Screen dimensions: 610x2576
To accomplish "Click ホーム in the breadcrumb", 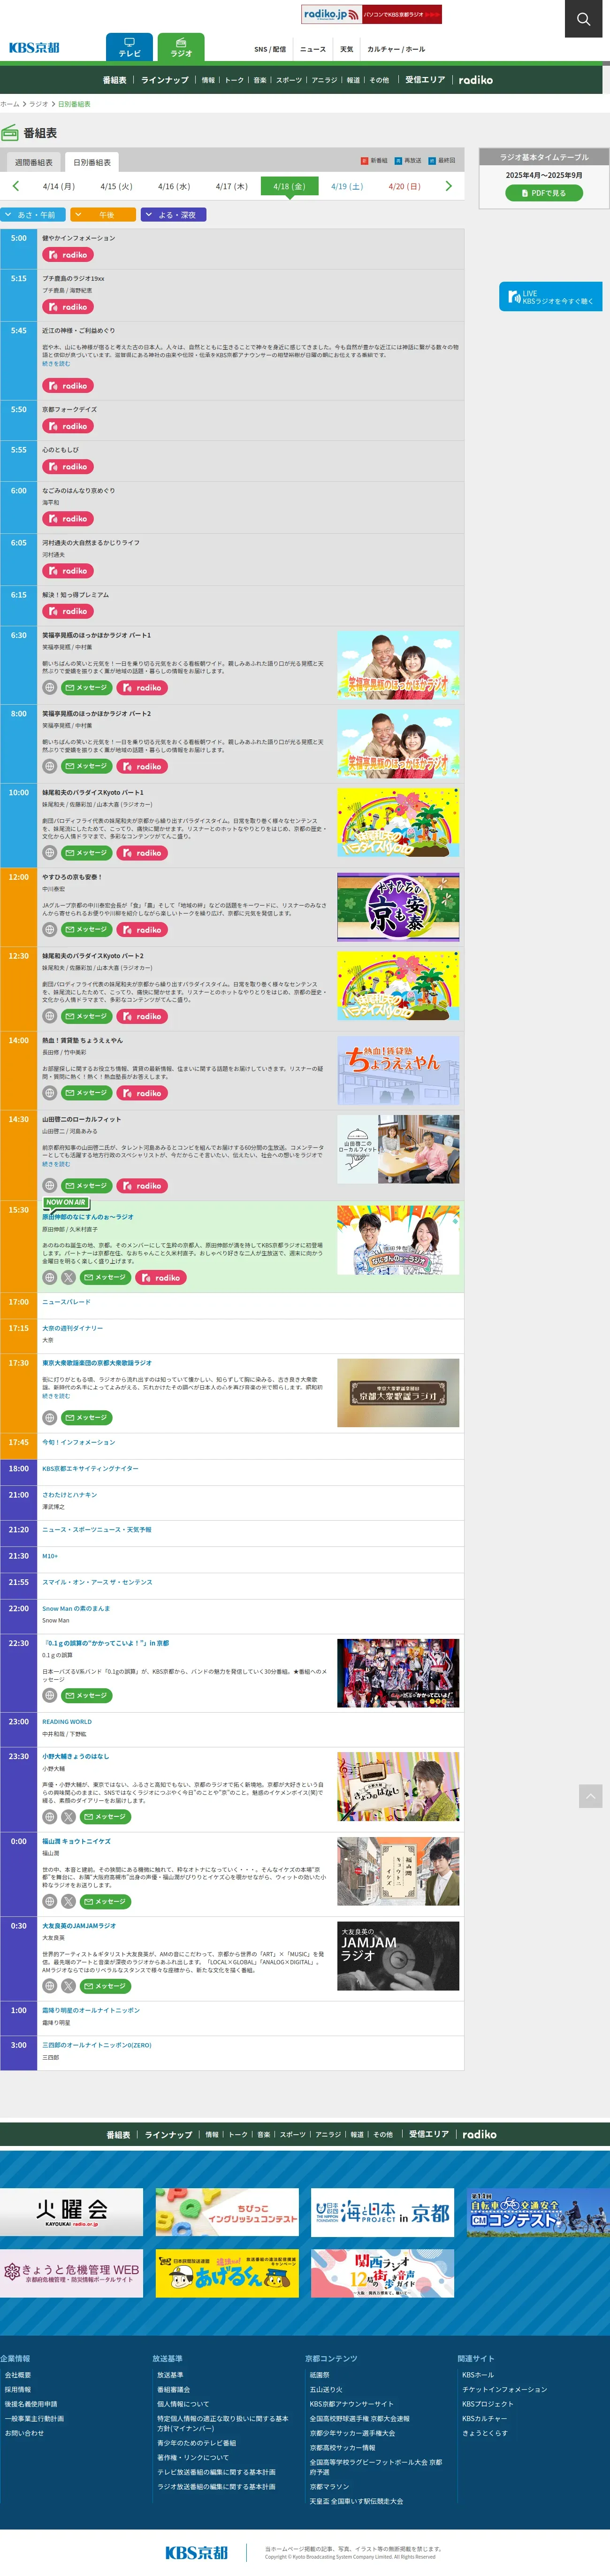I will (10, 104).
